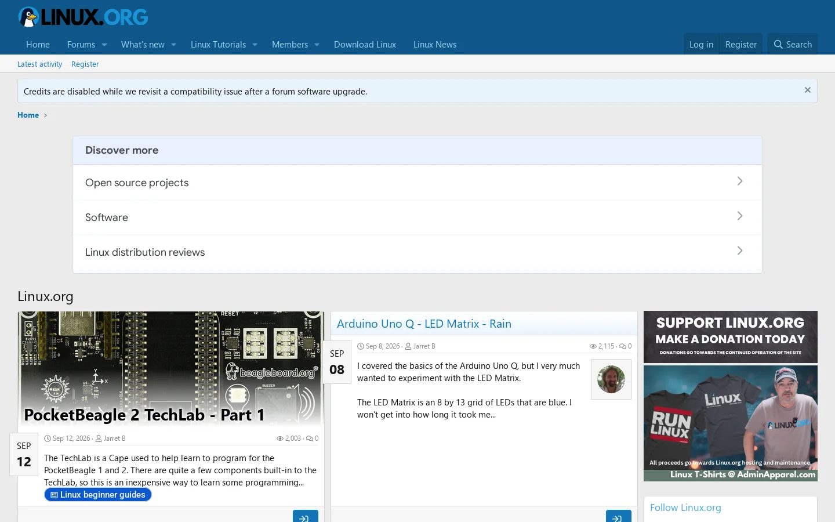Click the Sep 8, 2026 post date
835x522 pixels.
point(383,346)
